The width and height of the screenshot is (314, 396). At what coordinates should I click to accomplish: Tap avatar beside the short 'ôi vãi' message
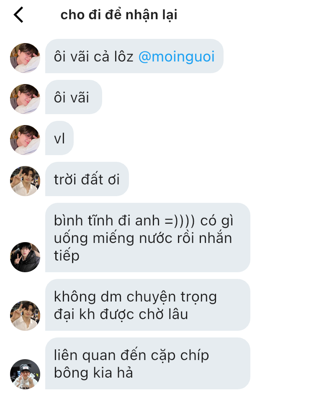point(25,99)
